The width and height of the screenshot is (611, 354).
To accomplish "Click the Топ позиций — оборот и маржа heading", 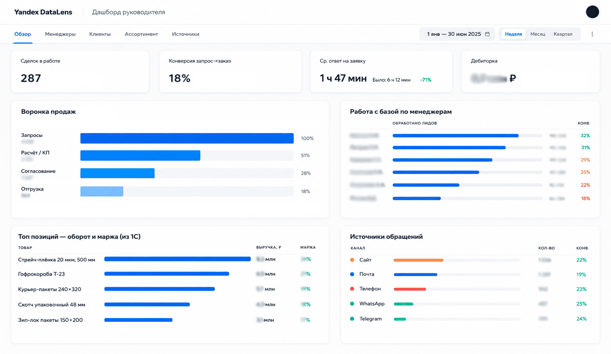I will pyautogui.click(x=79, y=236).
